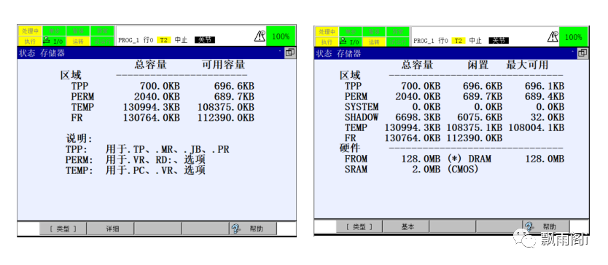
Task: Click the 状态 存储器 title in left screen
Action: pyautogui.click(x=42, y=53)
